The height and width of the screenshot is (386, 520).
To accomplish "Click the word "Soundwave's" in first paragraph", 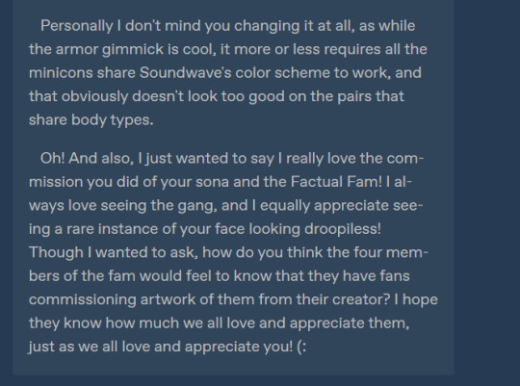I will click(x=185, y=72).
